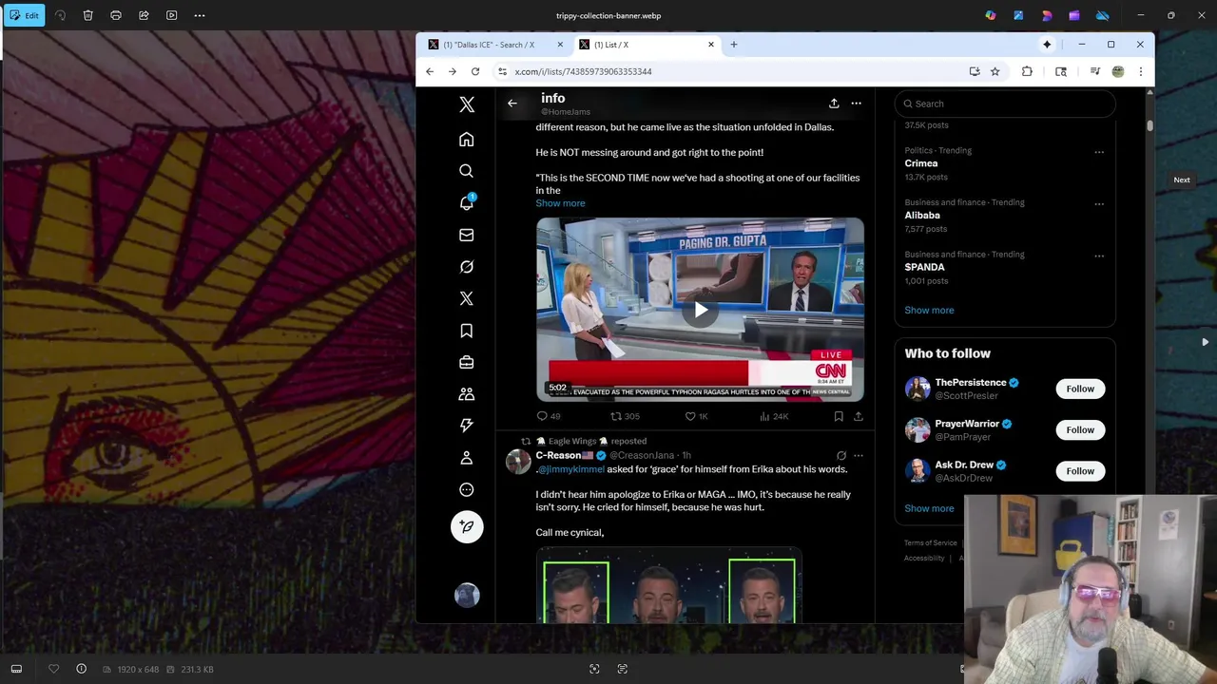1217x684 pixels.
Task: Open info list more options
Action: point(857,104)
